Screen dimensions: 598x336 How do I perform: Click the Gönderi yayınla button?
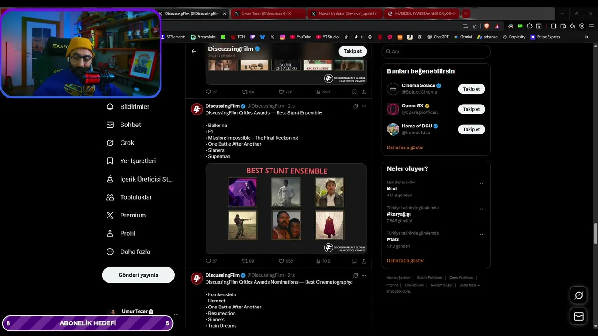click(138, 275)
